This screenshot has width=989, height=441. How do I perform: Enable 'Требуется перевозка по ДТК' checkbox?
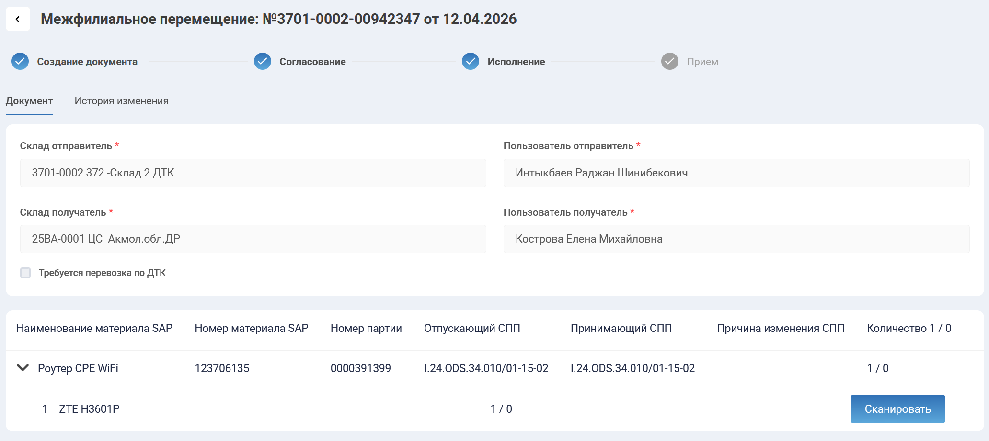pos(25,273)
